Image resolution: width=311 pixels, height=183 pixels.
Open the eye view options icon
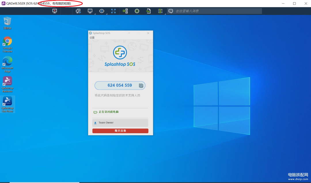click(102, 11)
